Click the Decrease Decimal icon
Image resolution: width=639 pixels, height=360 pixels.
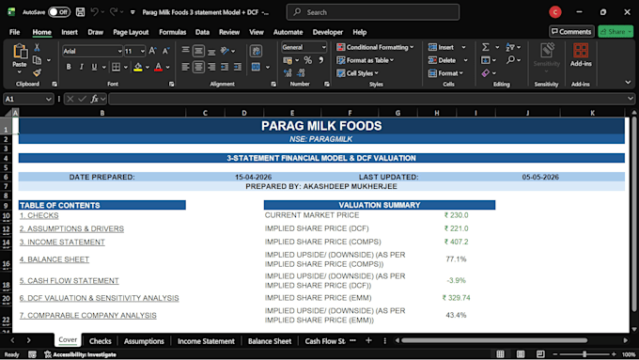pyautogui.click(x=301, y=73)
